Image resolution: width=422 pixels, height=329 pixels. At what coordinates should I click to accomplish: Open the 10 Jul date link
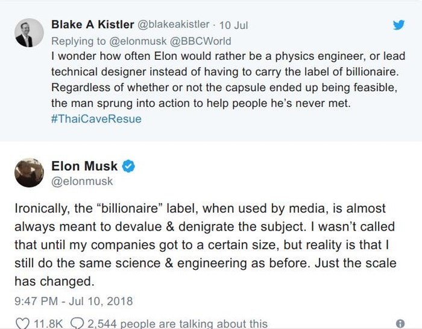[x=233, y=25]
